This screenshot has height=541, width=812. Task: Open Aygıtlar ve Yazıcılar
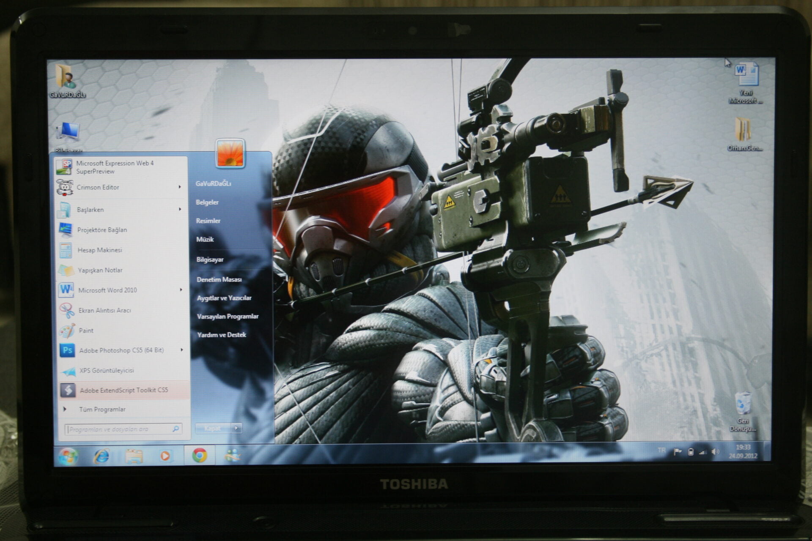224,298
